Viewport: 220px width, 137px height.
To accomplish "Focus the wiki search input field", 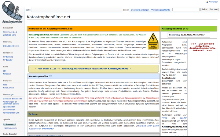I will [x=186, y=9].
